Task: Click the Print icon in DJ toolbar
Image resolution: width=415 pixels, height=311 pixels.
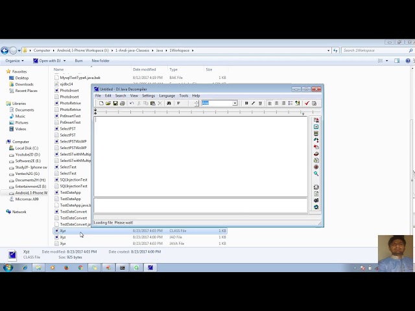Action: 123,103
